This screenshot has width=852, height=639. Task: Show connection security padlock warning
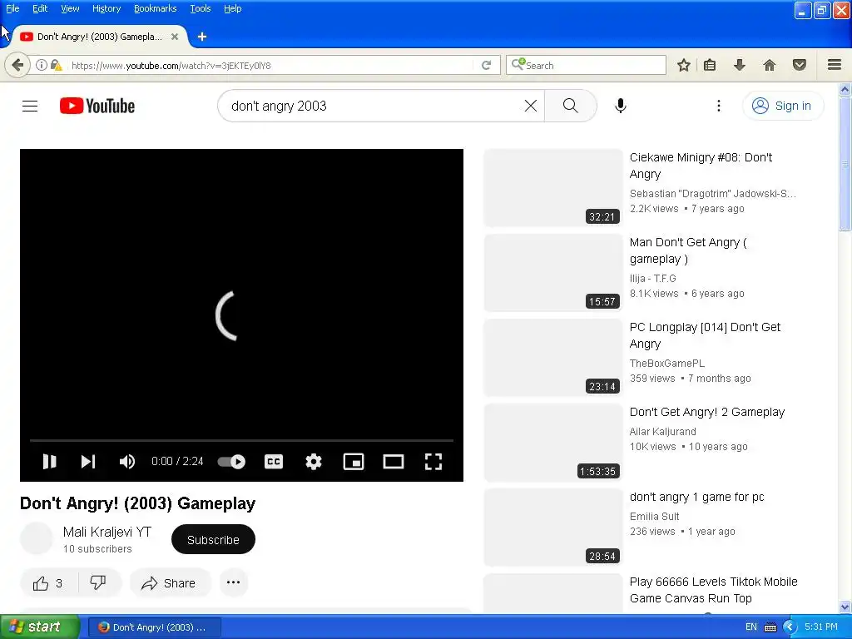(56, 65)
